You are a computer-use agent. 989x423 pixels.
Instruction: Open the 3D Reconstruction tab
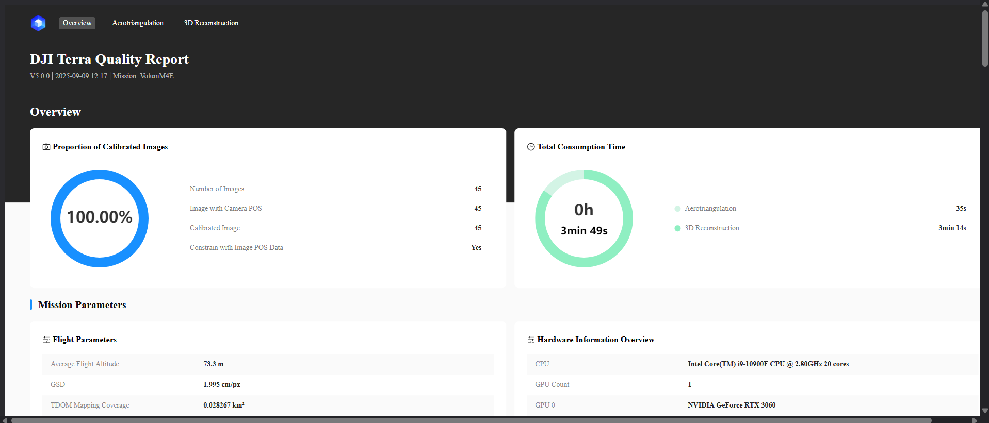[211, 23]
